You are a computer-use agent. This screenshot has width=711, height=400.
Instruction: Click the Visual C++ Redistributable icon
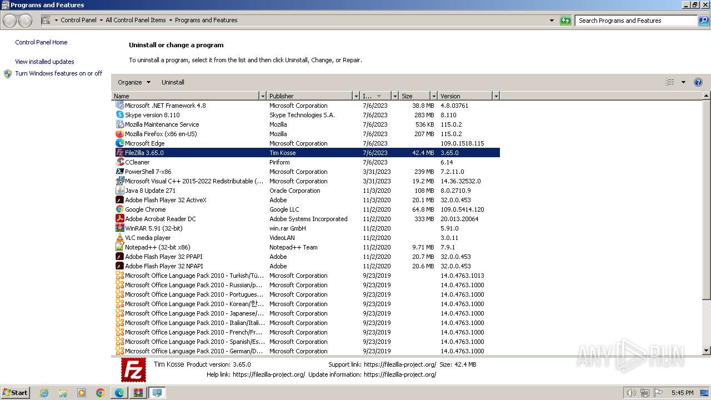coord(119,181)
